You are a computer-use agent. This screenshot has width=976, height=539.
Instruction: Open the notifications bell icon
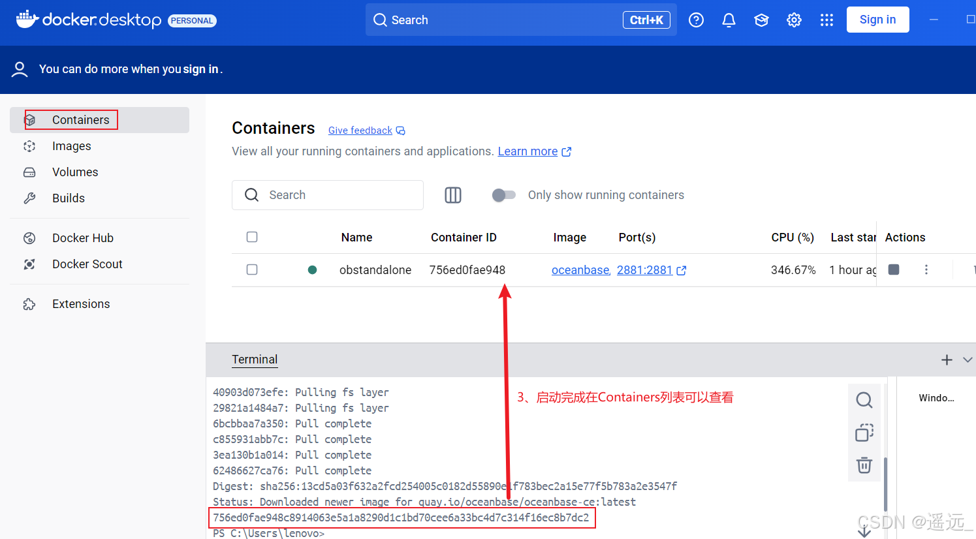[x=729, y=20]
